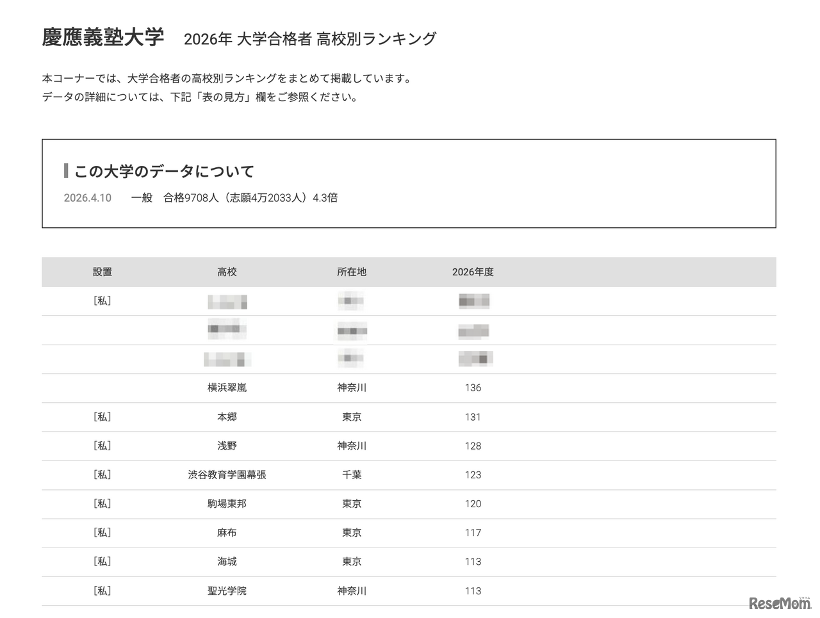Click the 駒場東邦 school name

[x=227, y=504]
